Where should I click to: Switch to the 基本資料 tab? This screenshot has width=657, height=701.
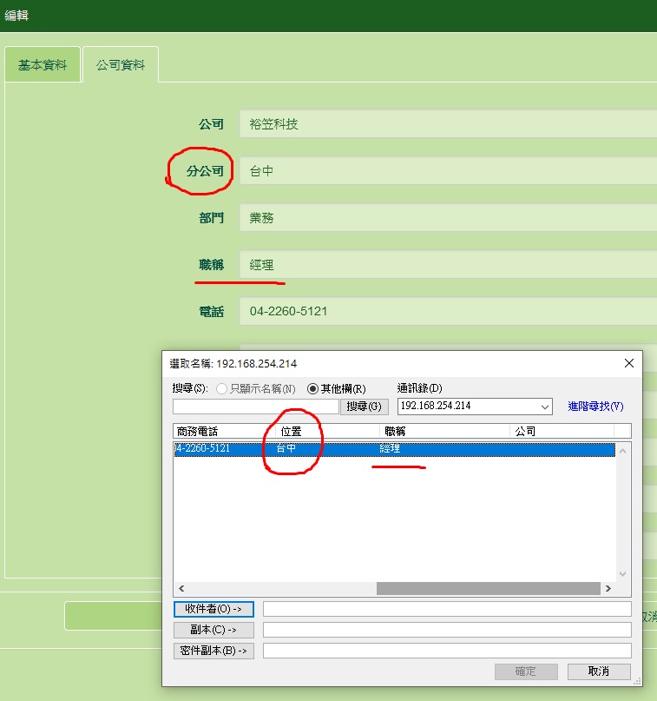click(43, 65)
